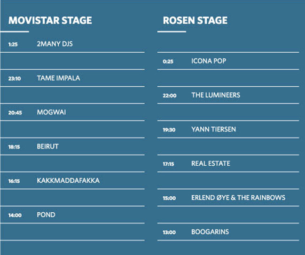Click the Pond artist name

click(46, 215)
